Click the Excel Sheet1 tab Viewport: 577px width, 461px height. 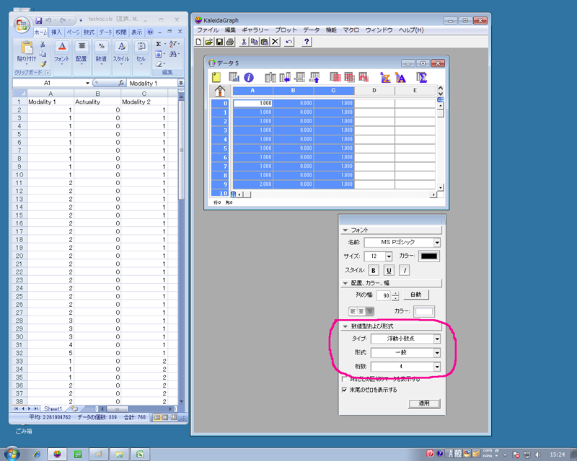point(53,409)
